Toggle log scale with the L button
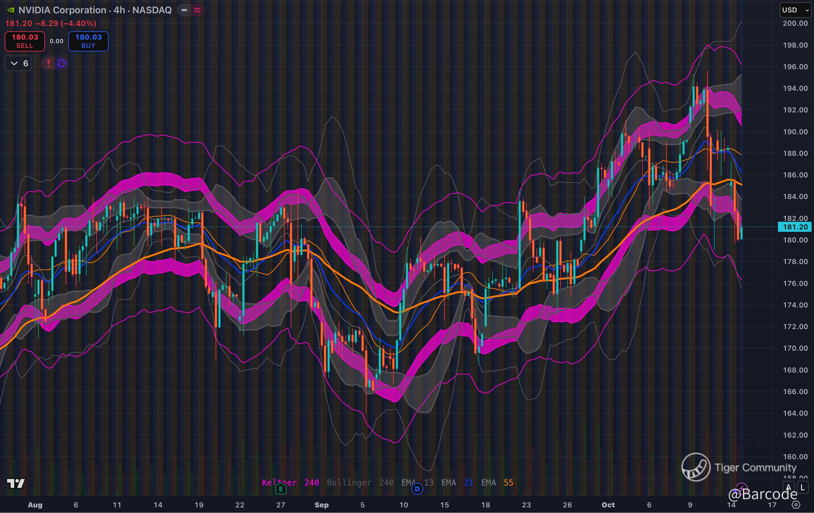The width and height of the screenshot is (814, 513). click(802, 488)
